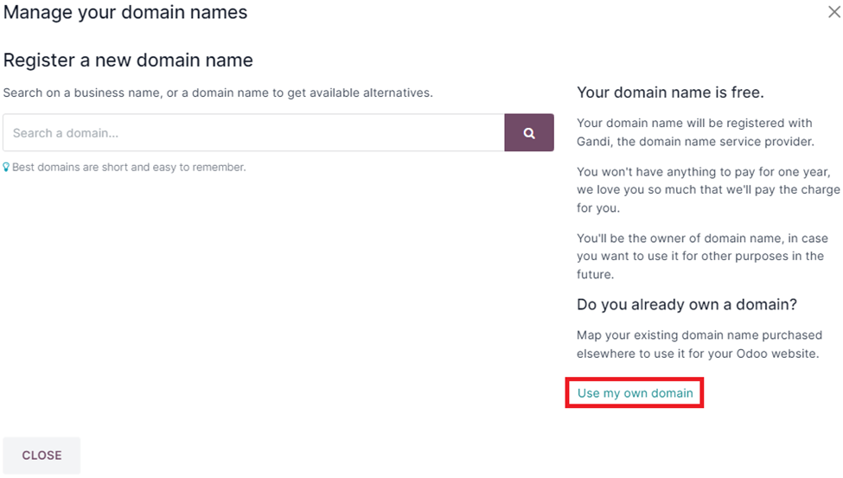Screen dimensions: 843x478
Task: Click the word Gandi in the description
Action: click(594, 142)
